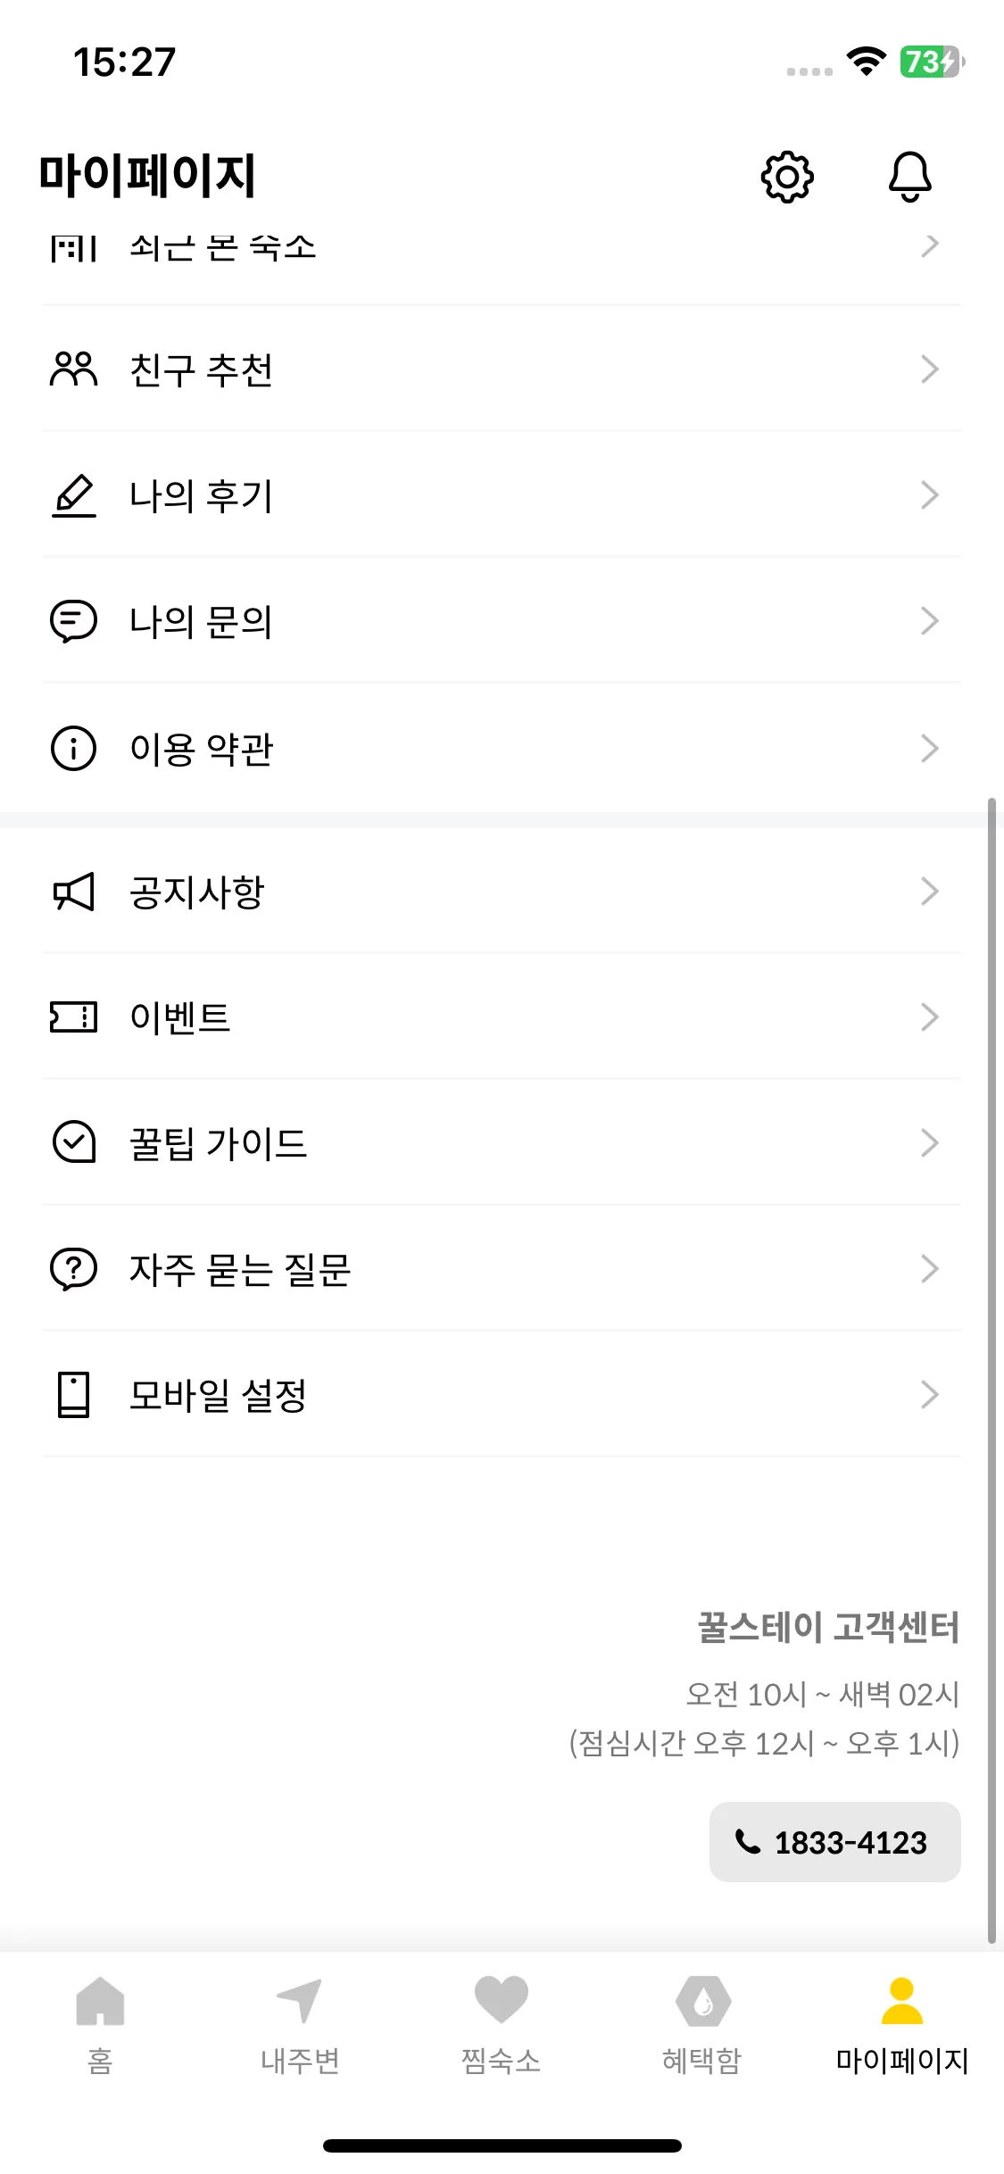Expand 모바일 설정 using its chevron arrow
1004x2174 pixels.
tap(930, 1394)
